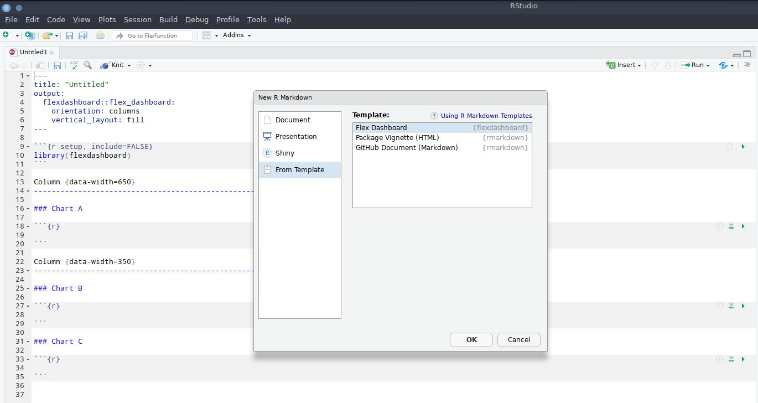Open the New File dropdown arrow
Screen dimensions: 758x403
coord(17,35)
